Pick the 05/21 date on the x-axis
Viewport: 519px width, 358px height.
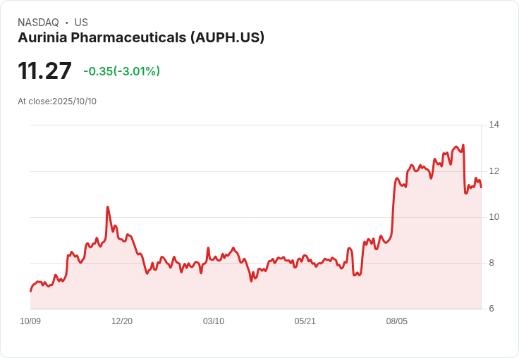coord(305,321)
